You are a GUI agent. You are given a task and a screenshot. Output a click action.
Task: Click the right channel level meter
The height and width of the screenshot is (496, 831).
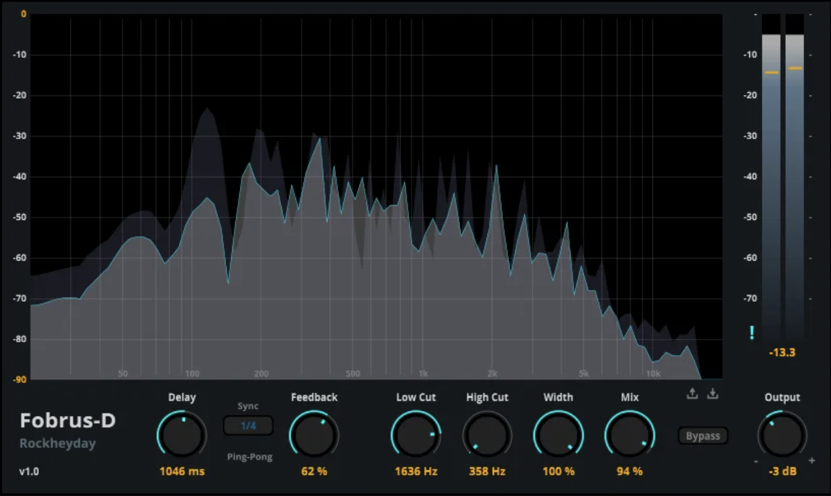pyautogui.click(x=794, y=177)
